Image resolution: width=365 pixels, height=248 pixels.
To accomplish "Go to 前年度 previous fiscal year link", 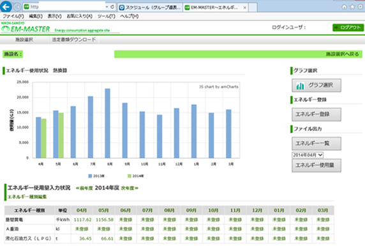I will coord(84,189).
